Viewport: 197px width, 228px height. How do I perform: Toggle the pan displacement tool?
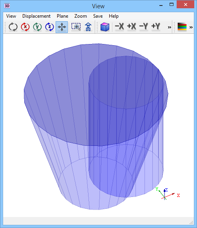pyautogui.click(x=62, y=27)
